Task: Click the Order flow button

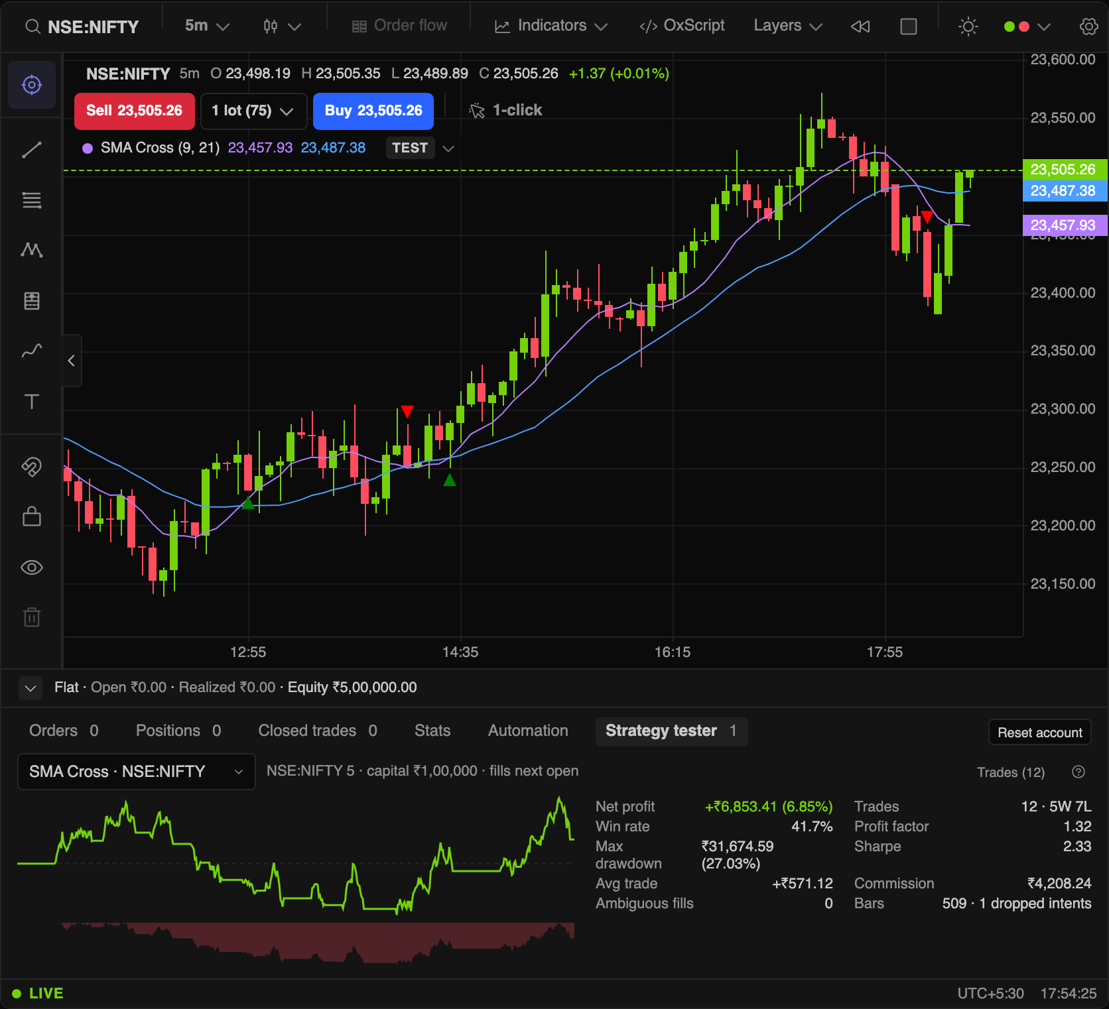Action: coord(399,26)
